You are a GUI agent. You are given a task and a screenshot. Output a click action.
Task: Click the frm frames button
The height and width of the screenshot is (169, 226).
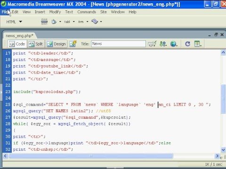tap(81, 22)
